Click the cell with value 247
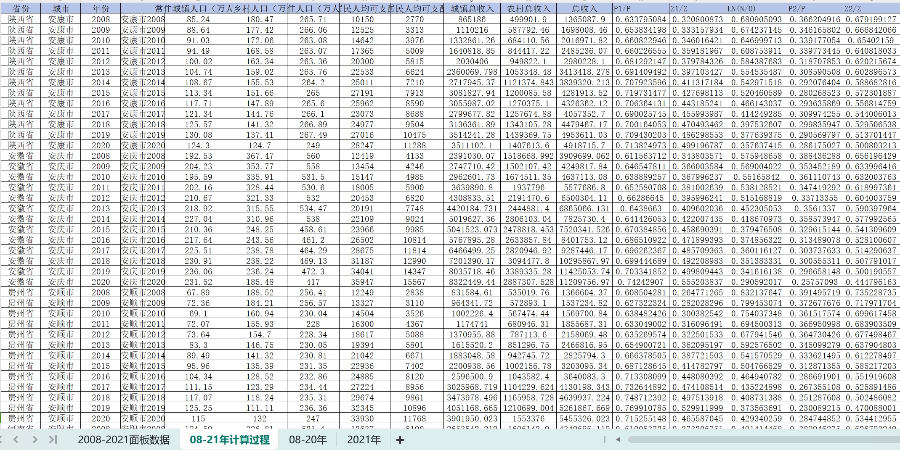This screenshot has width=900, height=450. (313, 418)
